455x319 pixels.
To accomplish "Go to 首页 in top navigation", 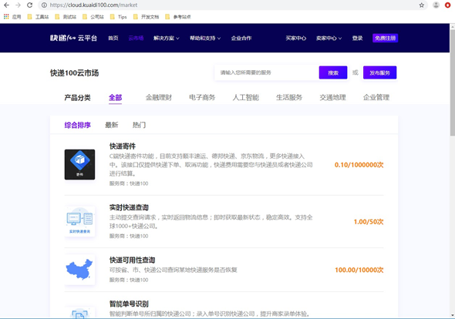I will [x=113, y=38].
